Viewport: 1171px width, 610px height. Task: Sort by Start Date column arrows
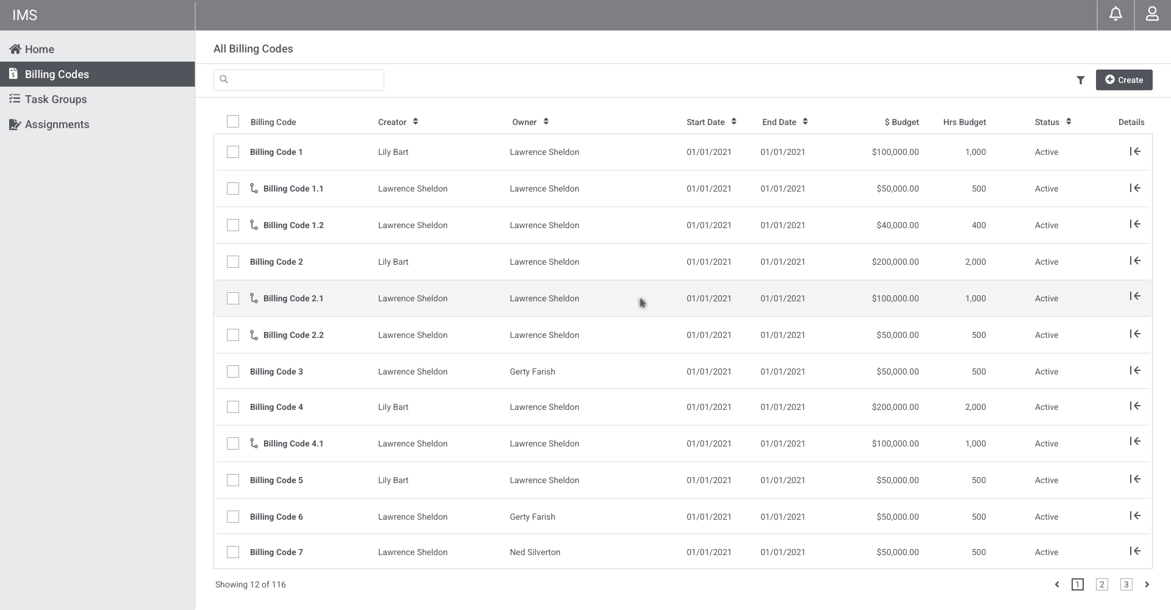pyautogui.click(x=734, y=121)
